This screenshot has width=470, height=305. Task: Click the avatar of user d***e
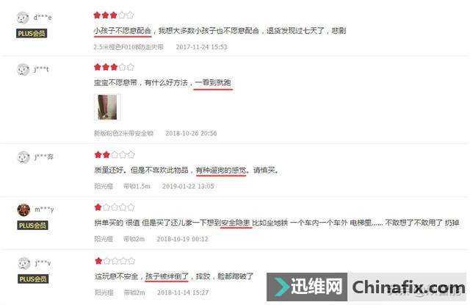pos(23,18)
